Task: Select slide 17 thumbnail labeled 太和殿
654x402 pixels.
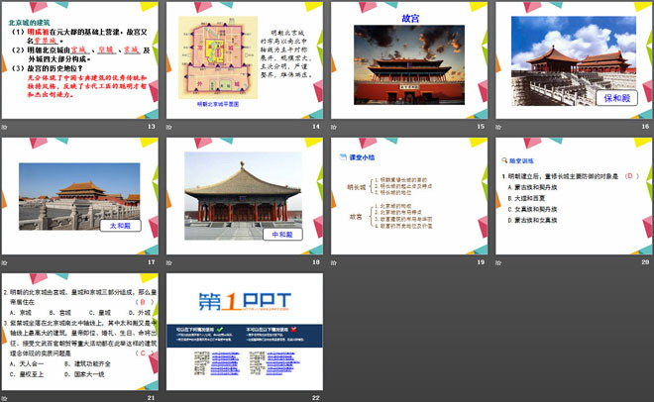Action: point(80,196)
